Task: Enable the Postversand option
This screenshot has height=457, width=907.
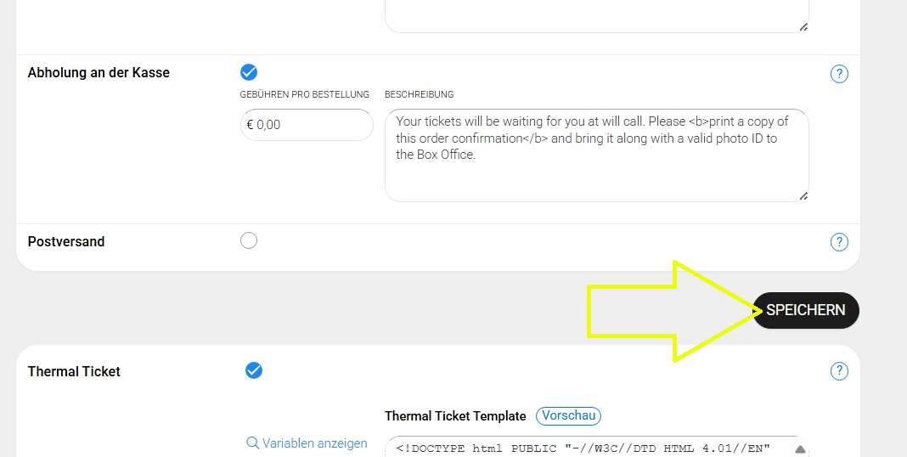Action: click(x=249, y=241)
